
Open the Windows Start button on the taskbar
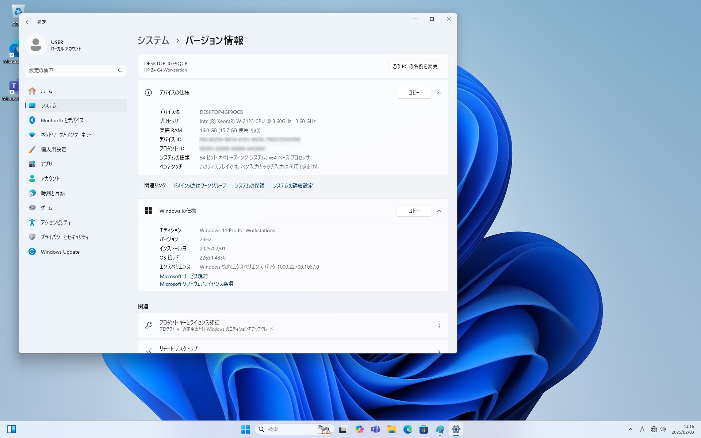[x=245, y=430]
